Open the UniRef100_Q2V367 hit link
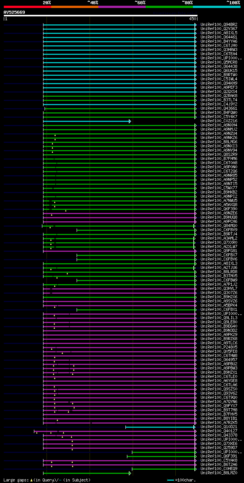The image size is (244, 483). coord(219,29)
